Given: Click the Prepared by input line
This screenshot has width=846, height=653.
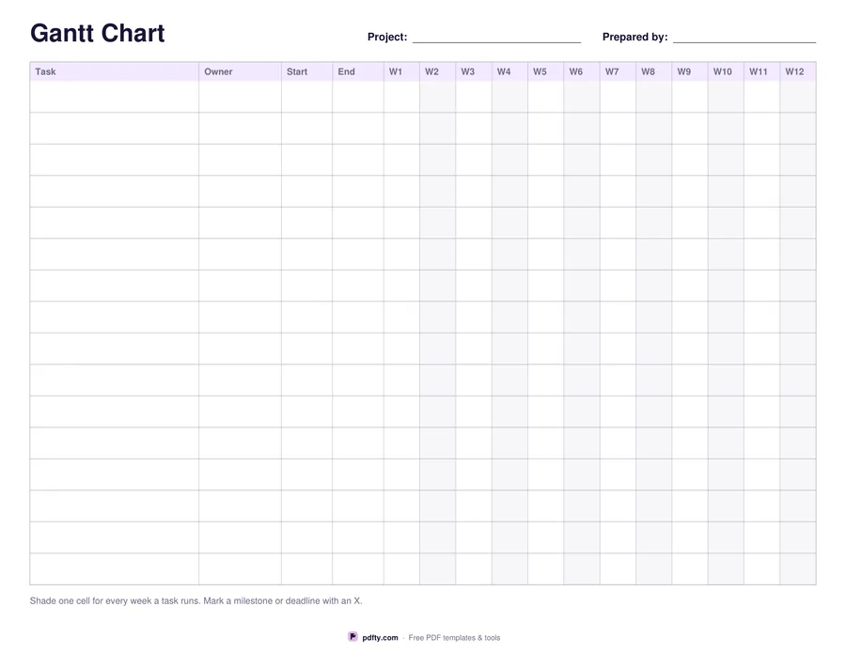Looking at the screenshot, I should click(x=744, y=38).
